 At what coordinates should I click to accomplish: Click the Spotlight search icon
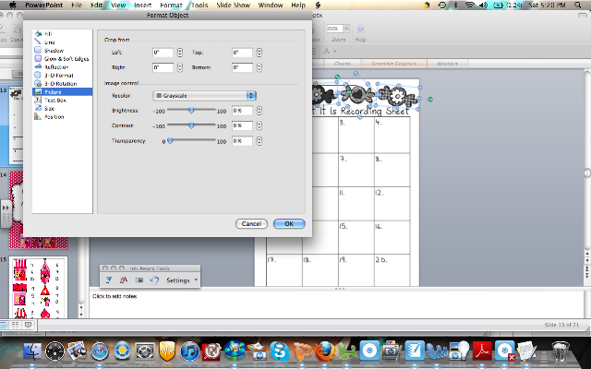coord(578,6)
